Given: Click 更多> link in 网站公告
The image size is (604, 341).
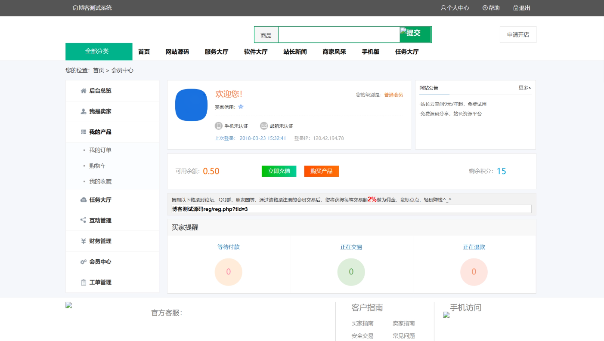Looking at the screenshot, I should point(524,88).
